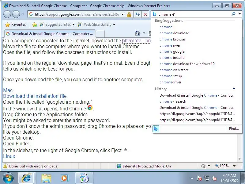Viewport: 245px width, 184px height.
Task: Select 'chrome google' suggestion
Action: [172, 52]
